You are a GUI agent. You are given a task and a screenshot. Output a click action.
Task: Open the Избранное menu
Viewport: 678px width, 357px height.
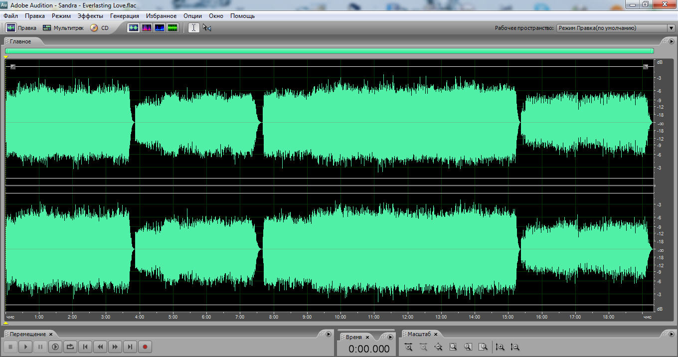[x=162, y=16]
